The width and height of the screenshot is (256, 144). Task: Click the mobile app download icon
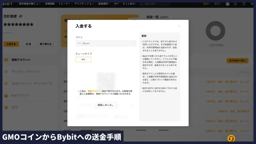click(244, 4)
